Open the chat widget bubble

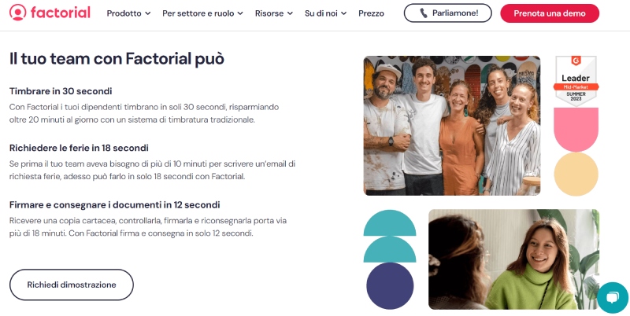point(612,298)
